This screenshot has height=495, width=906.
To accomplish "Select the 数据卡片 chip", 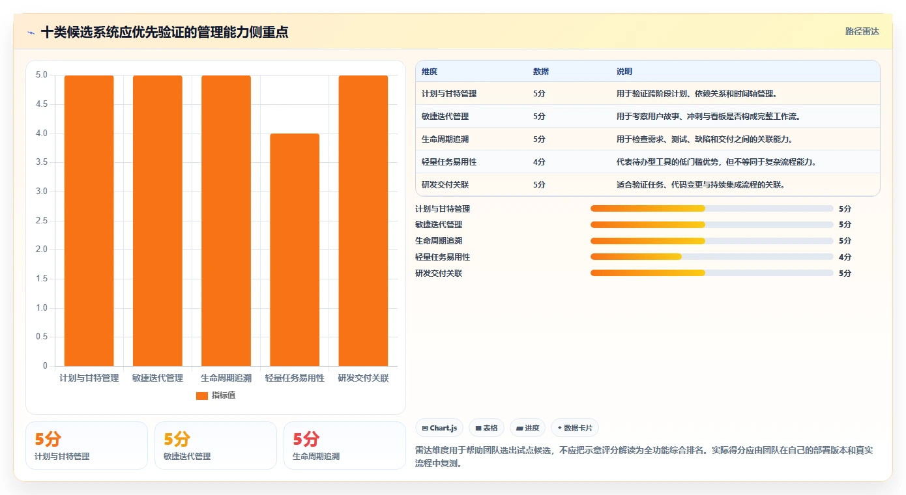I will pyautogui.click(x=575, y=428).
